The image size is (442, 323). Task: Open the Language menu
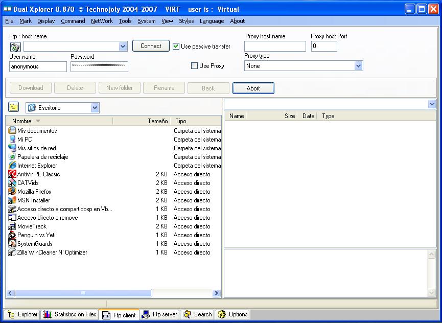[212, 21]
